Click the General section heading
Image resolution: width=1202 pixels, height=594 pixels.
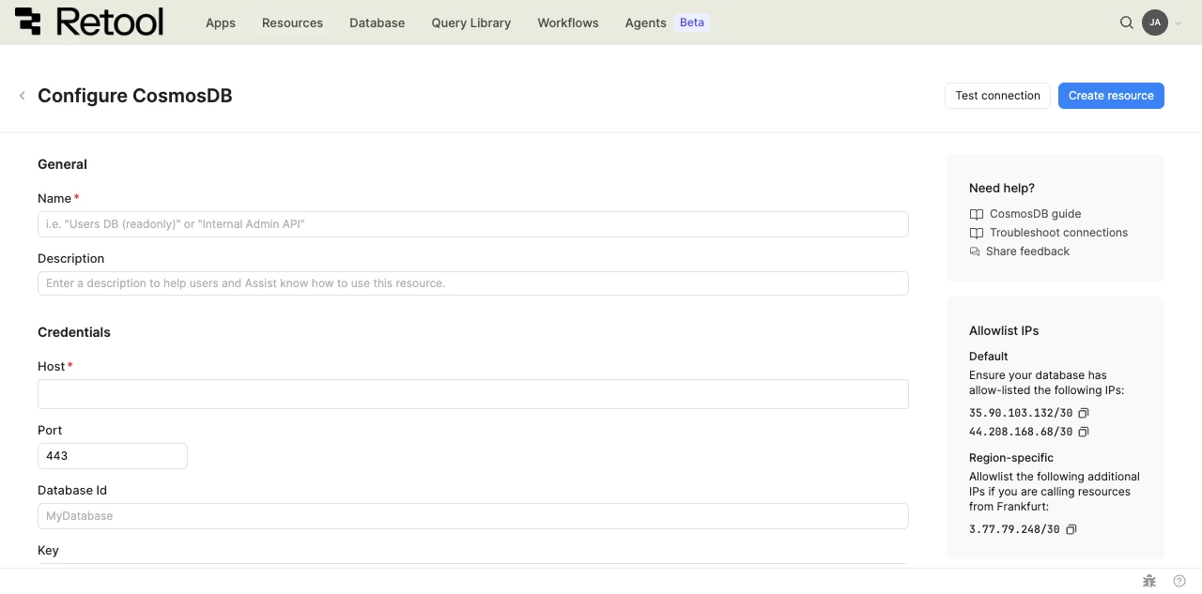(x=62, y=164)
